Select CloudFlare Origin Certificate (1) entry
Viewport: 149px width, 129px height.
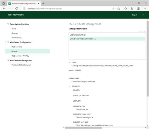click(x=107, y=39)
